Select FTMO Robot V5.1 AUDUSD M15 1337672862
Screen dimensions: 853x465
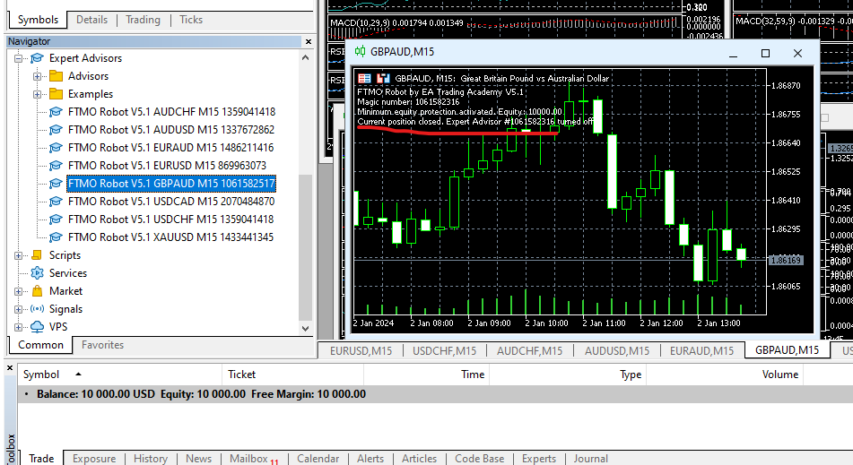[170, 130]
